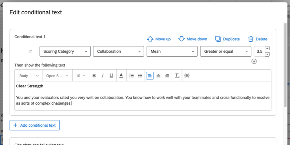
Task: Insert a bulleted list
Action: point(140,76)
